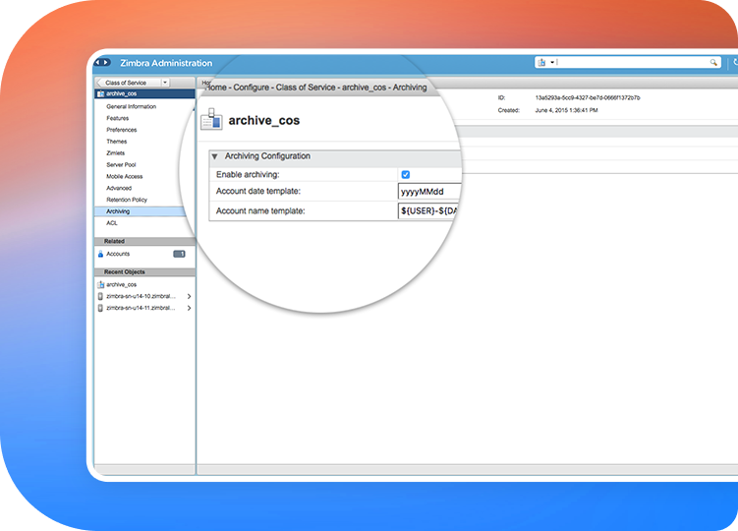Click archive_cos icon in Recent Objects
The width and height of the screenshot is (738, 531).
point(100,284)
